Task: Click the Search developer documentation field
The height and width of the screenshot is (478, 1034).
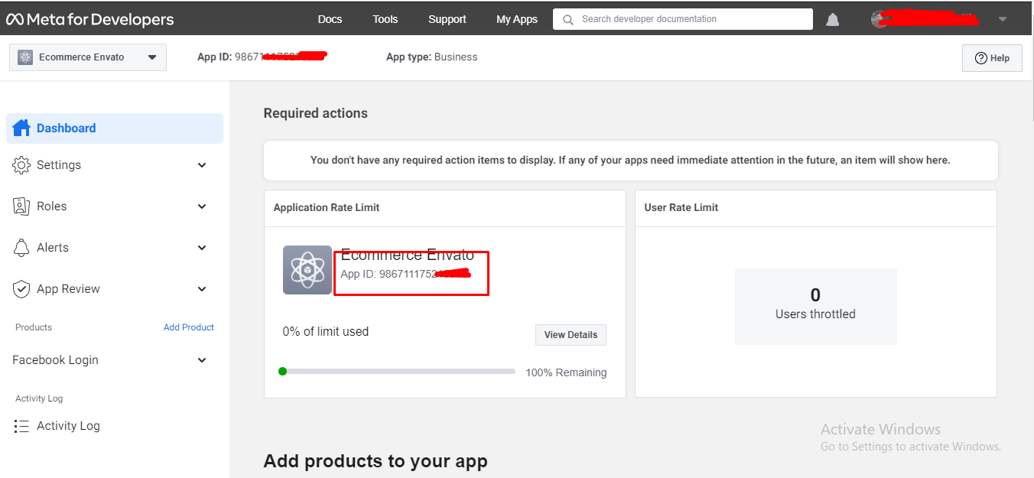Action: (682, 19)
